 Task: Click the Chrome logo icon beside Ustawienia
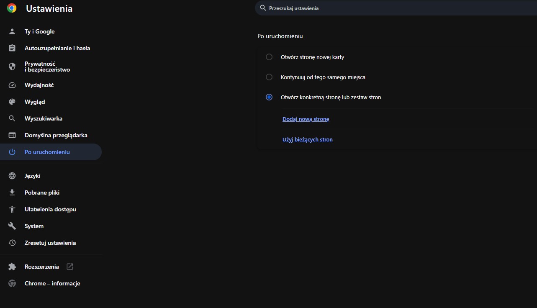pos(12,8)
